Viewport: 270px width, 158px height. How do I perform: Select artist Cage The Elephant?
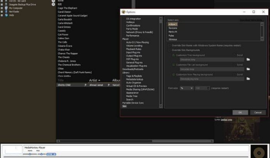click(67, 8)
